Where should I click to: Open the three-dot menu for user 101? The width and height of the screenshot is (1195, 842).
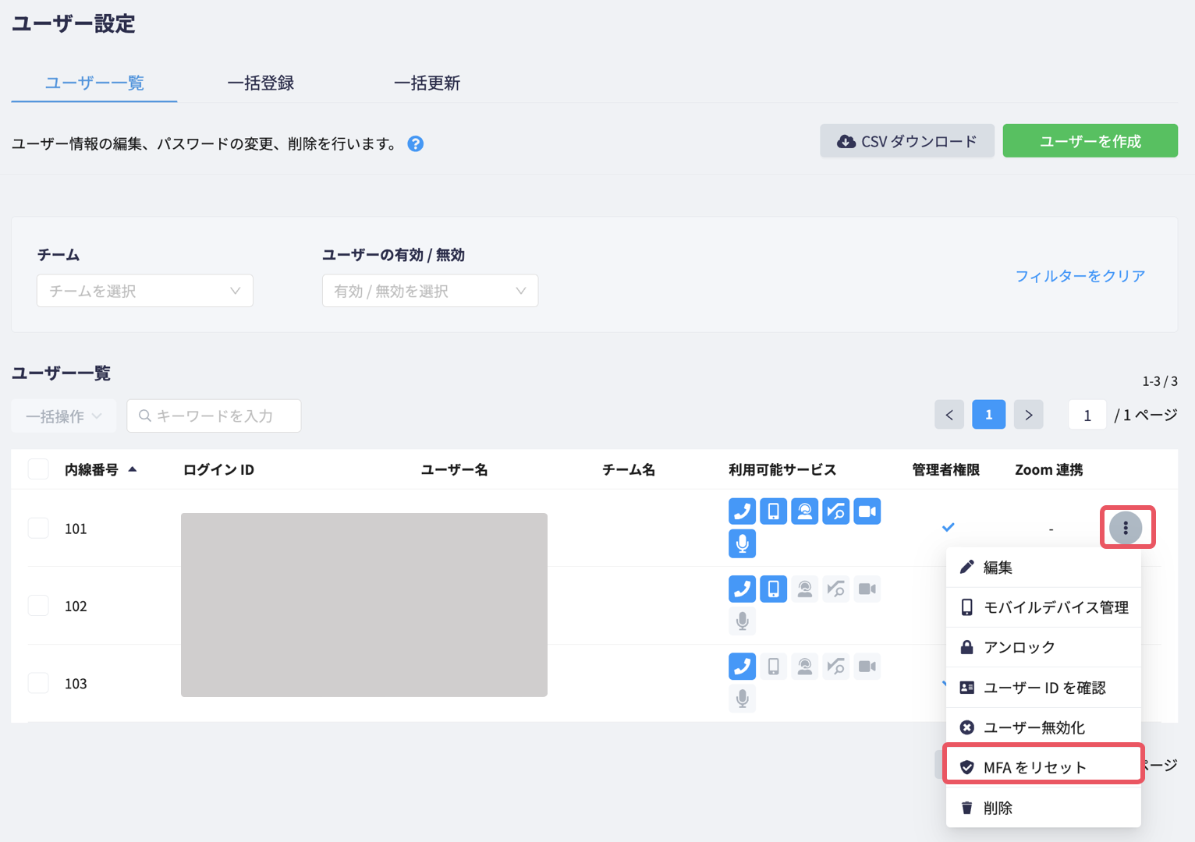pos(1126,528)
